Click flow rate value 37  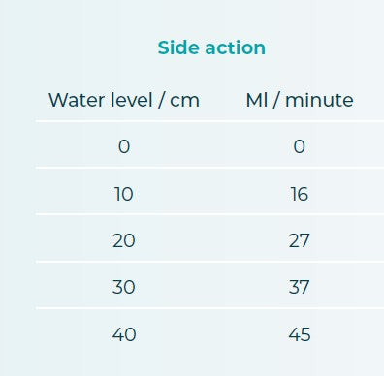pos(299,287)
